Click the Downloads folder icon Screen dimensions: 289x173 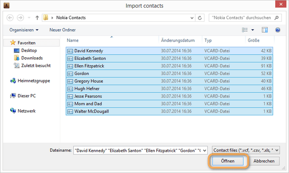(16, 58)
